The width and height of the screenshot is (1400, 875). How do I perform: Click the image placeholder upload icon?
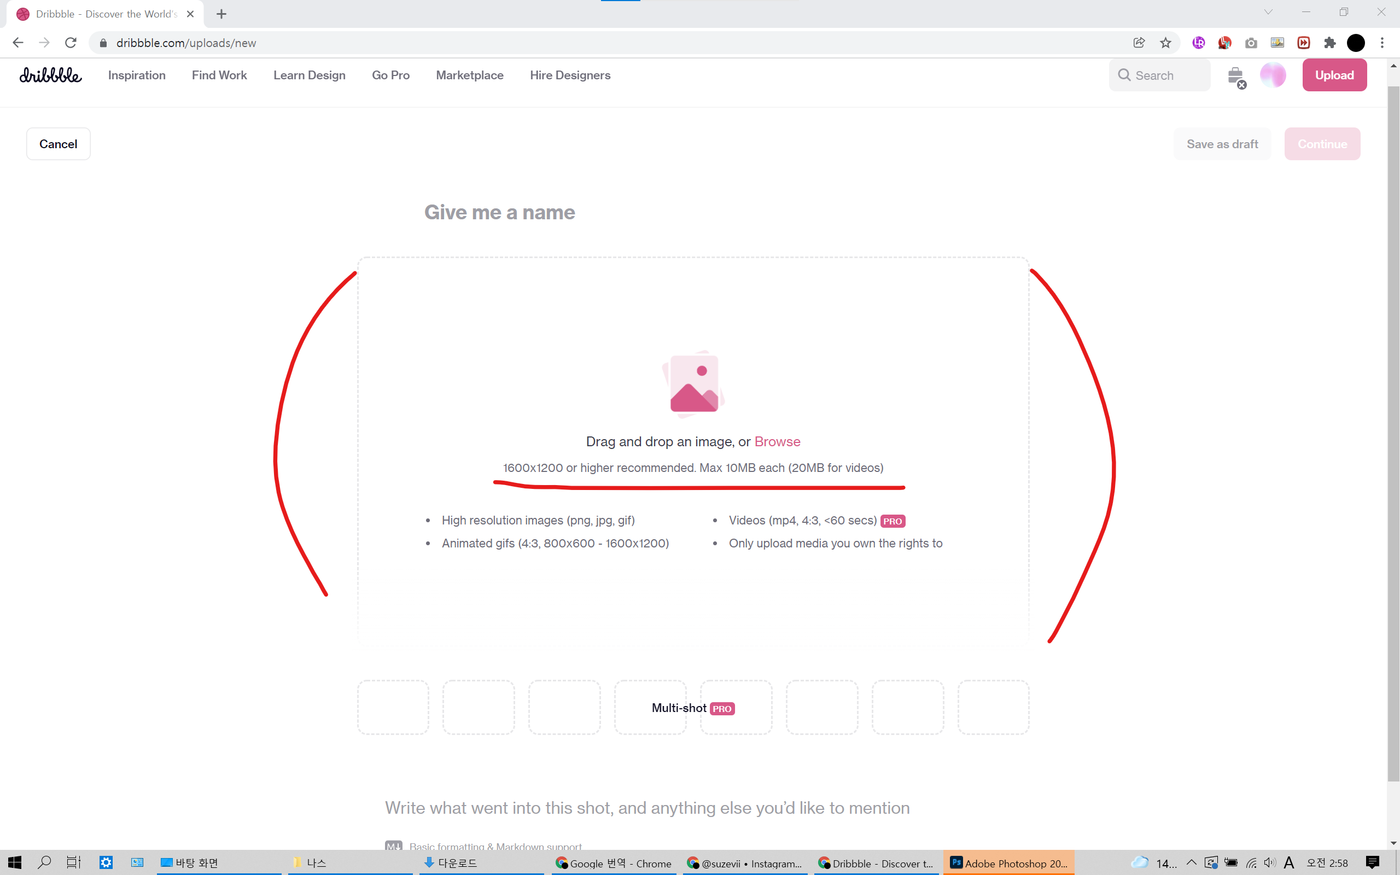[x=693, y=384]
